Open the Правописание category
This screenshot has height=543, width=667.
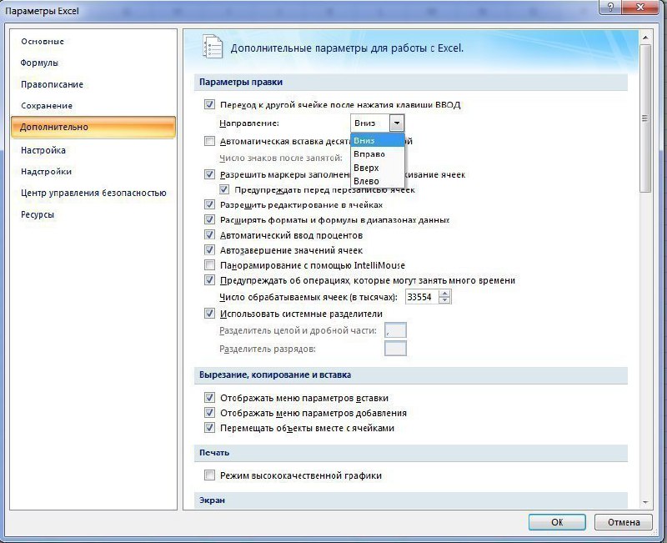pos(52,84)
